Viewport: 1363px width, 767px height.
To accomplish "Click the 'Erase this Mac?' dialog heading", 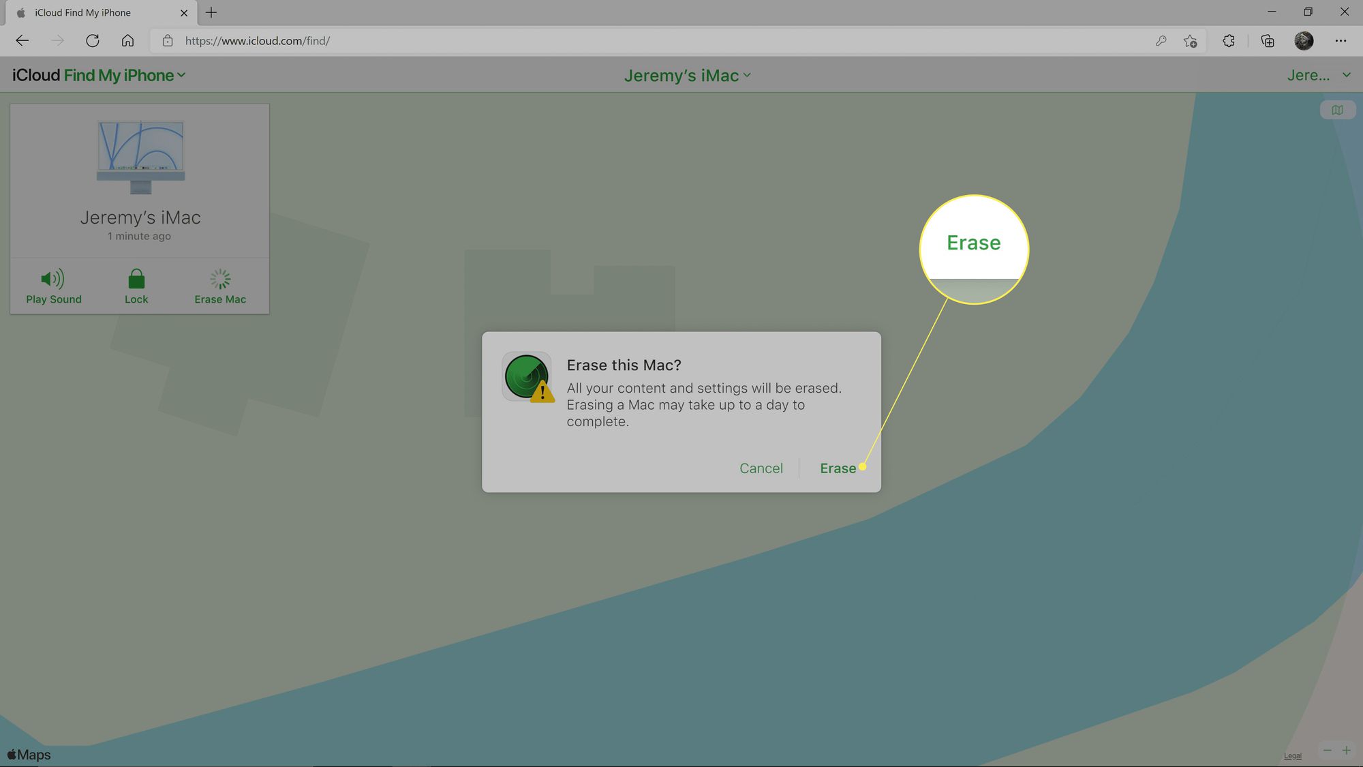I will 624,365.
